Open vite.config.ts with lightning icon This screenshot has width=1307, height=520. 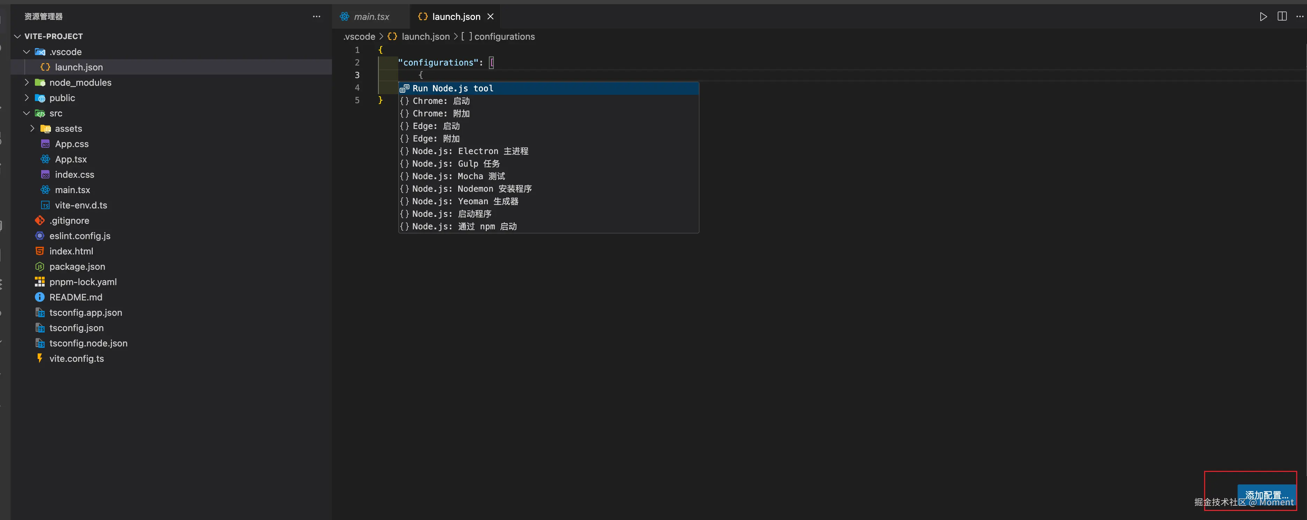coord(76,359)
